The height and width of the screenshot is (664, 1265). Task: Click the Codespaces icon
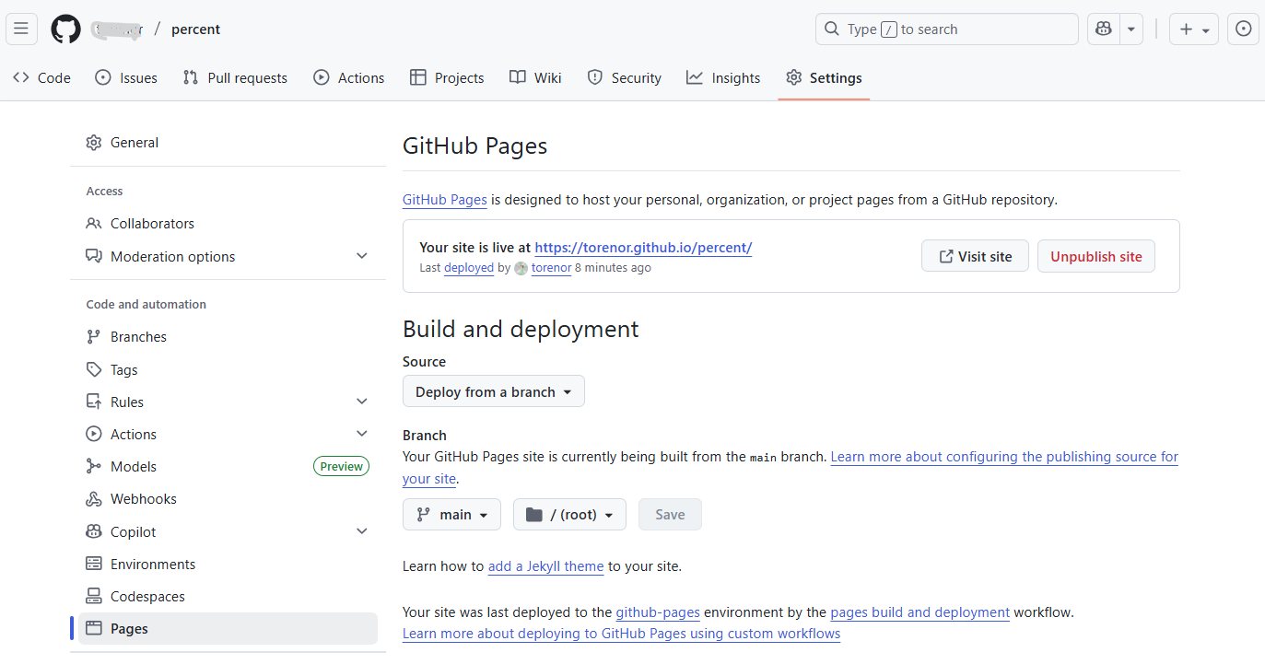(93, 596)
